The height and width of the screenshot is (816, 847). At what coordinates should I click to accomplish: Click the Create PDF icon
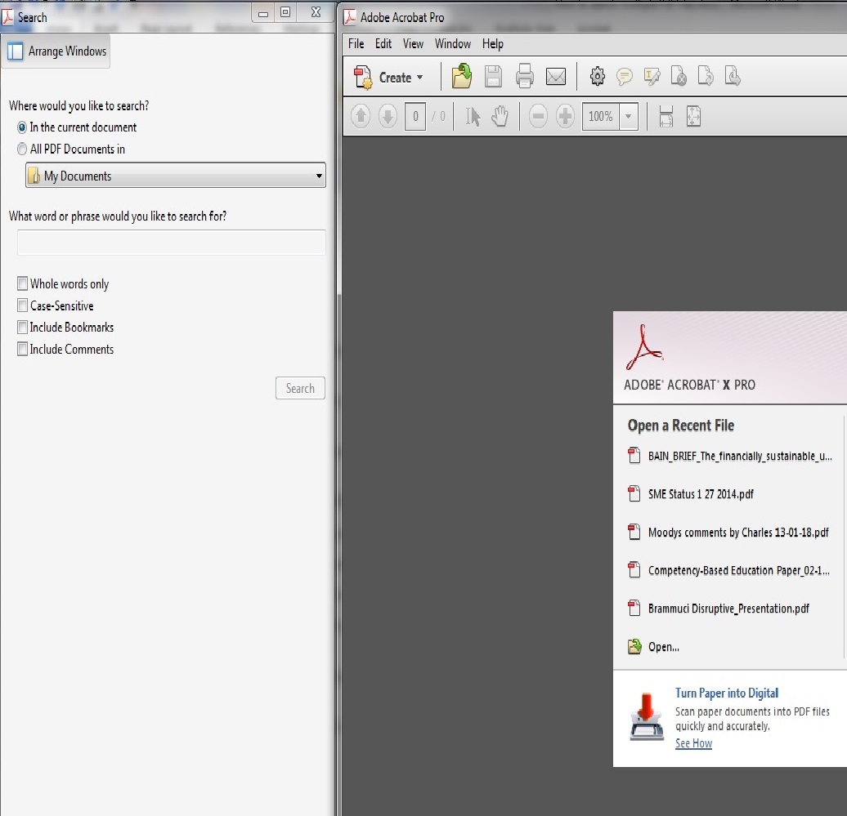tap(363, 77)
